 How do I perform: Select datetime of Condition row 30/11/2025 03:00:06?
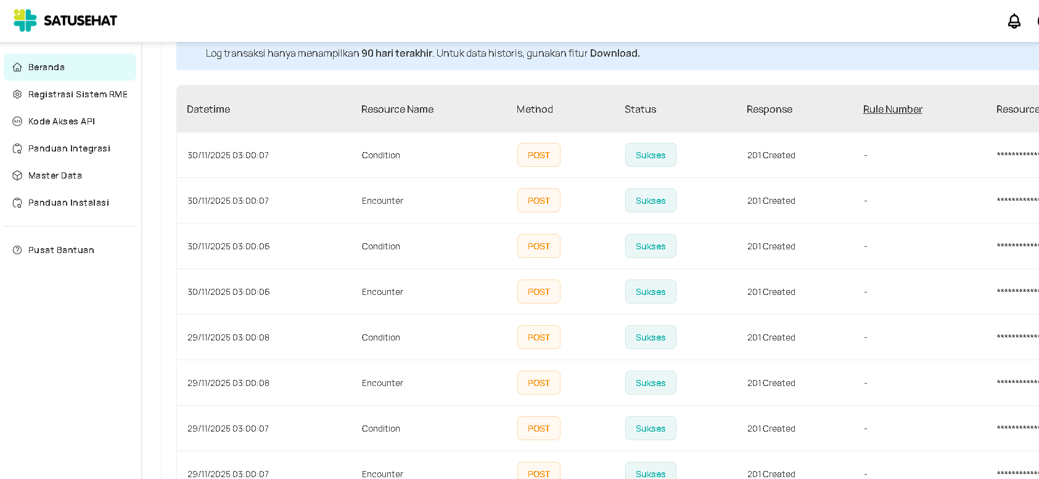pos(228,246)
